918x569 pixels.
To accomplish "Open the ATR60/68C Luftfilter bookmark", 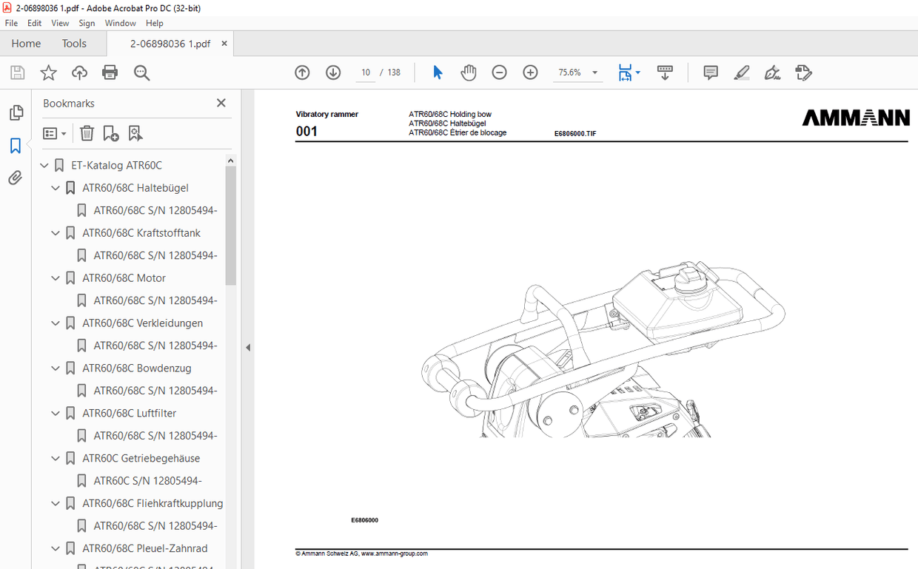I will pyautogui.click(x=130, y=414).
